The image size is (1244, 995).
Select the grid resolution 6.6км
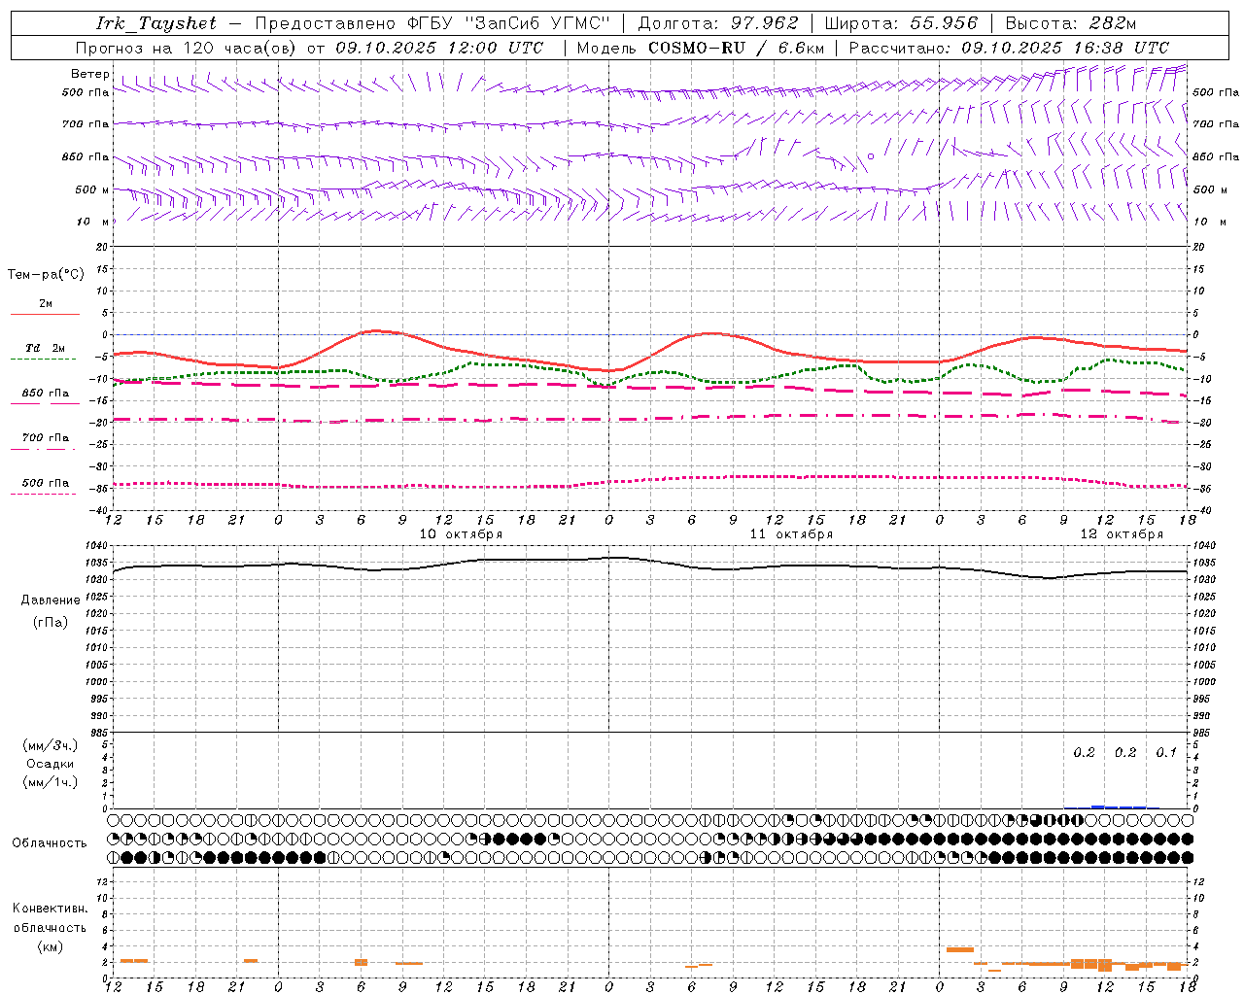click(802, 48)
